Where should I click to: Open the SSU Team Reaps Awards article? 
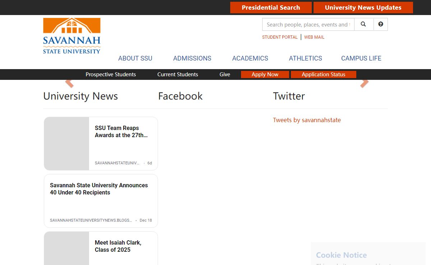pos(121,131)
